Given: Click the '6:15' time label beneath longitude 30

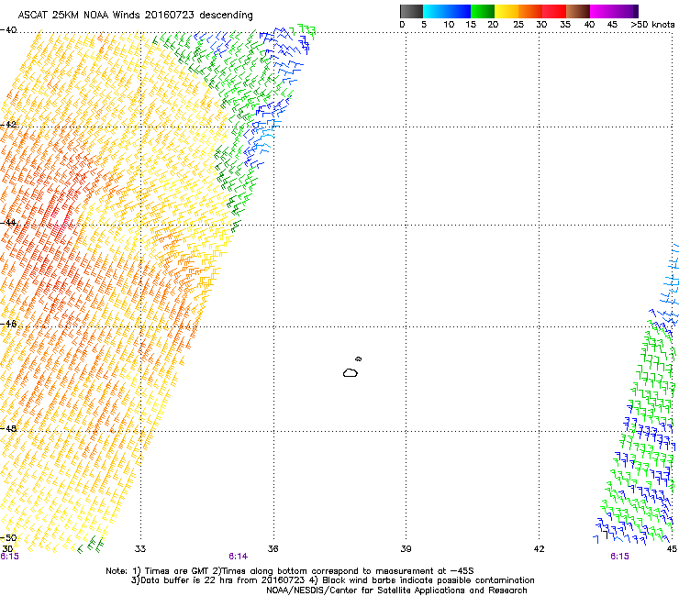Looking at the screenshot, I should tap(9, 557).
